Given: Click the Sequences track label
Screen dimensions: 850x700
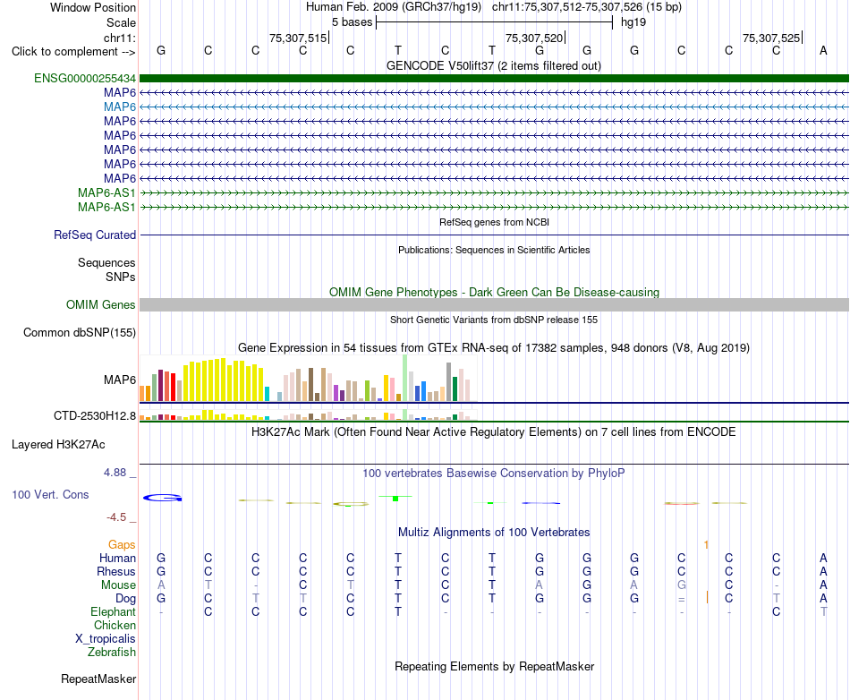Looking at the screenshot, I should [x=106, y=262].
